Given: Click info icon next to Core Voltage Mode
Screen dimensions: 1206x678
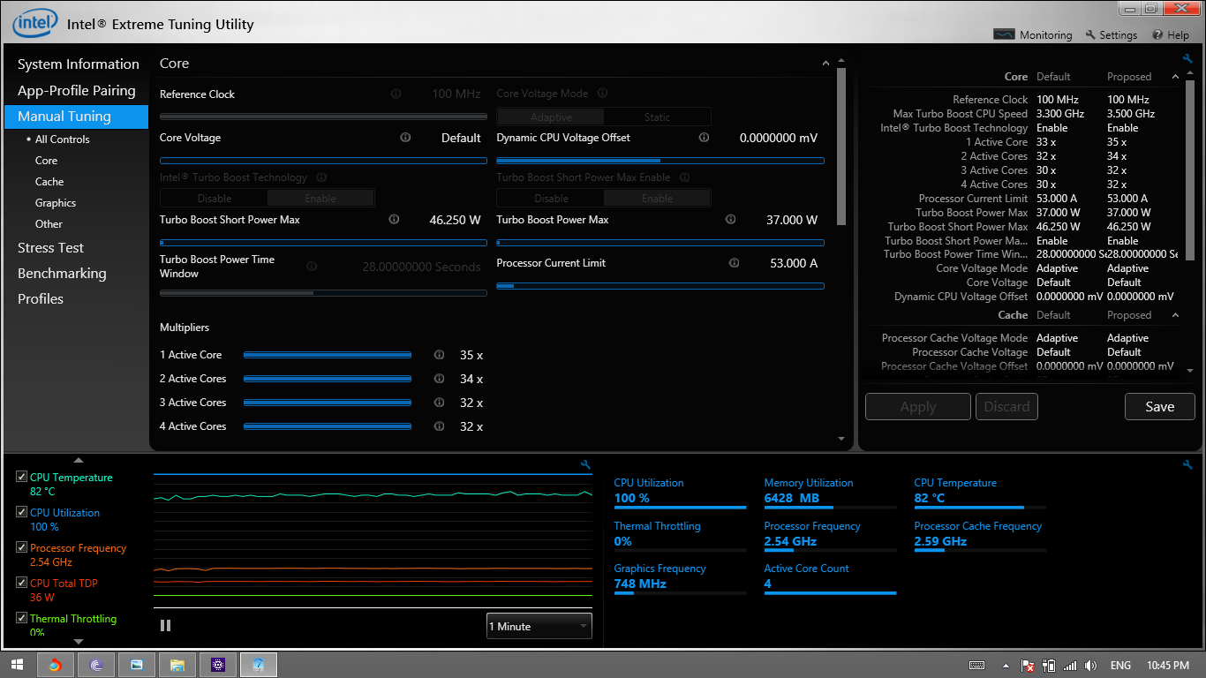Looking at the screenshot, I should pos(602,93).
